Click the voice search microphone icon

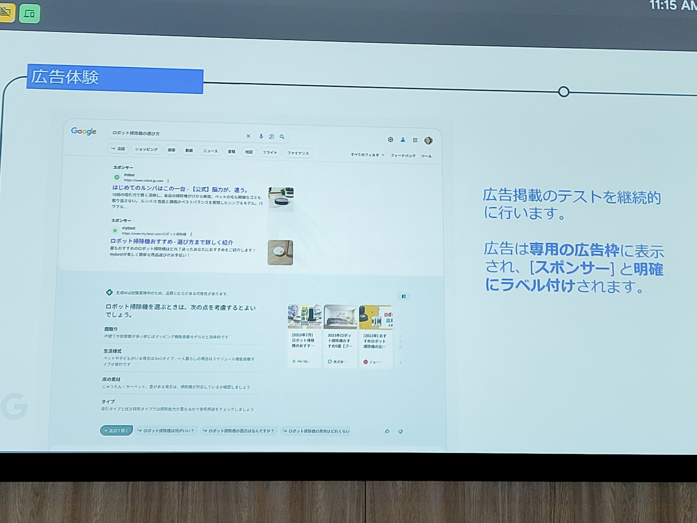click(x=261, y=136)
